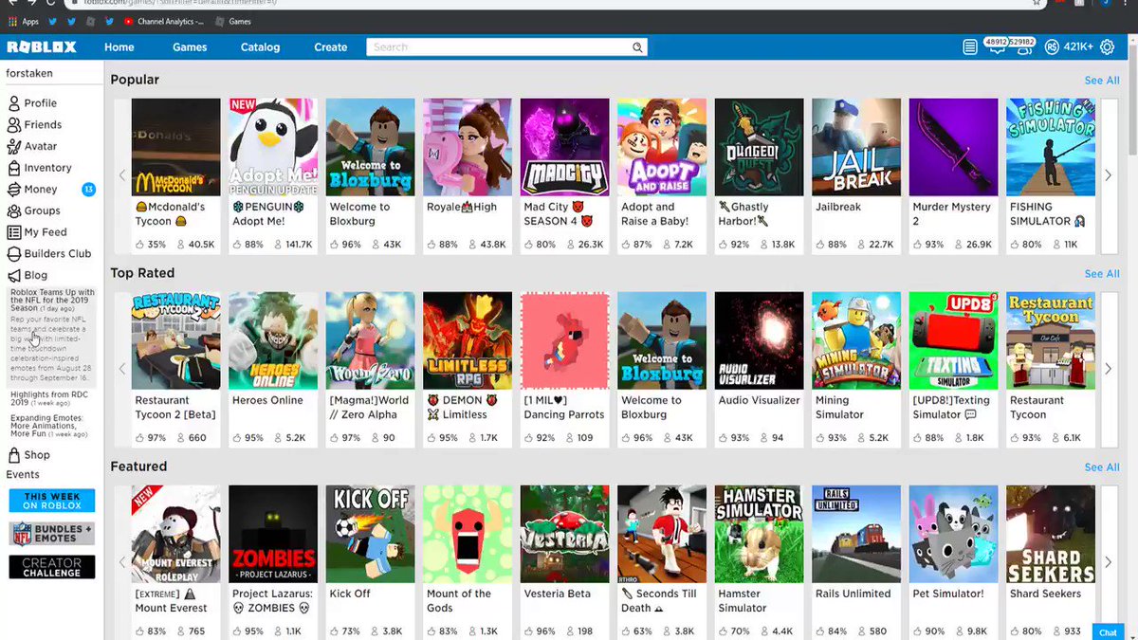Screen dimensions: 1138x640
Task: Open the Blog sidebar icon
Action: point(14,275)
